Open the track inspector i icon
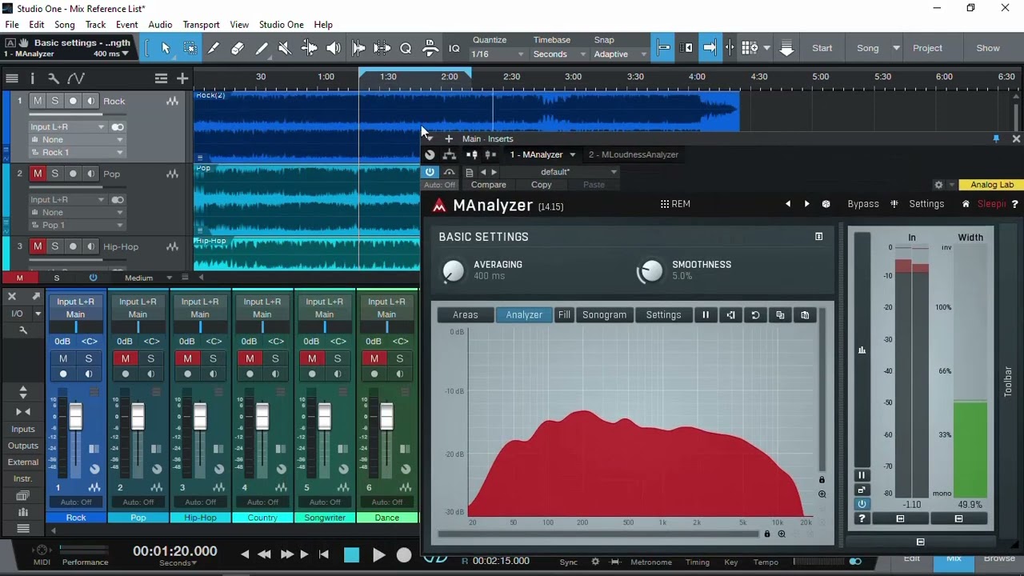Viewport: 1024px width, 576px height. tap(32, 78)
